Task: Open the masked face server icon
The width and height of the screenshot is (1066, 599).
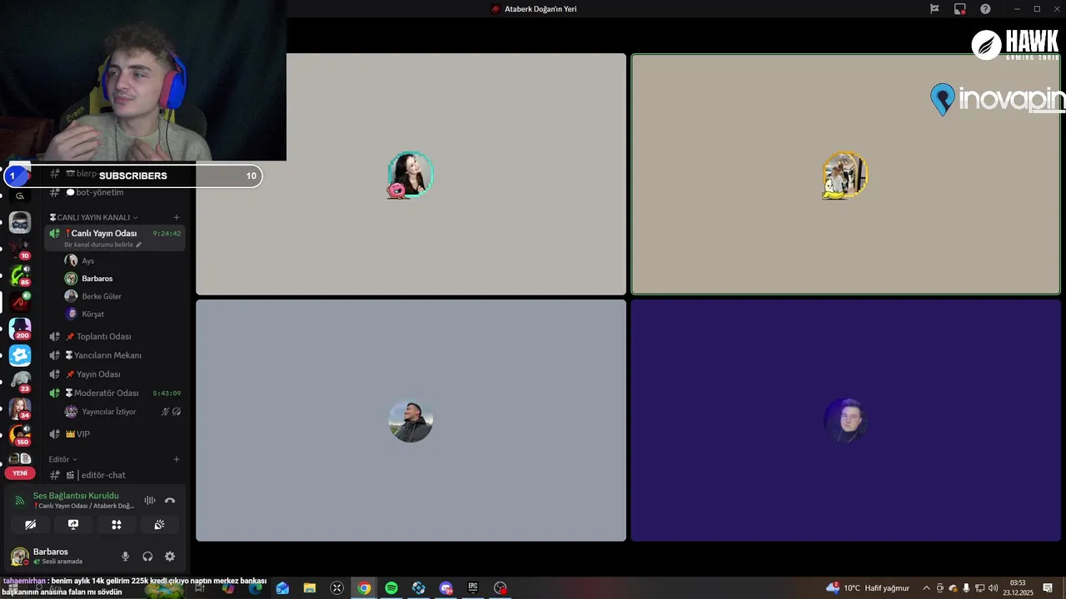Action: coord(20,222)
